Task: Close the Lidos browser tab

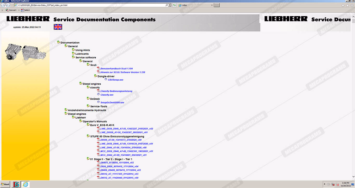Action: 212,5
